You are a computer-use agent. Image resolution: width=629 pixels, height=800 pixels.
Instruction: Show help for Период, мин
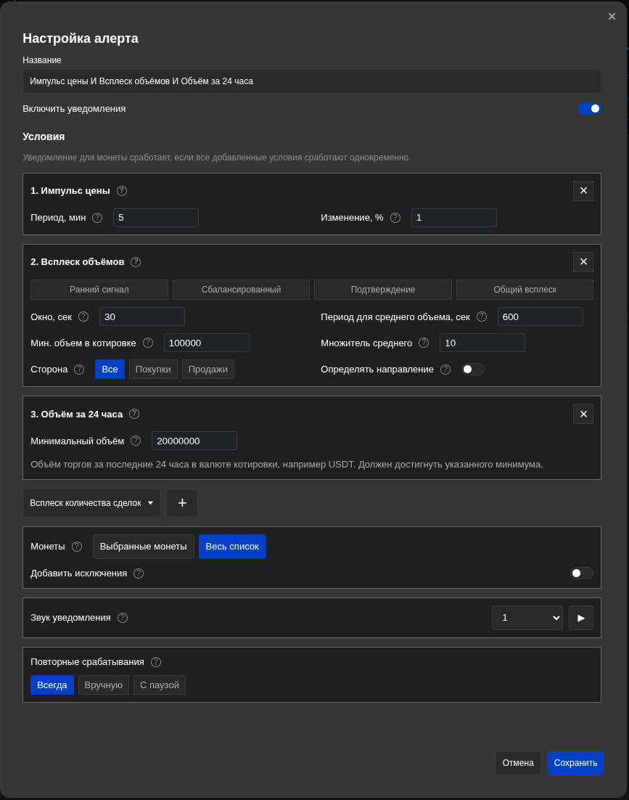[x=97, y=218]
